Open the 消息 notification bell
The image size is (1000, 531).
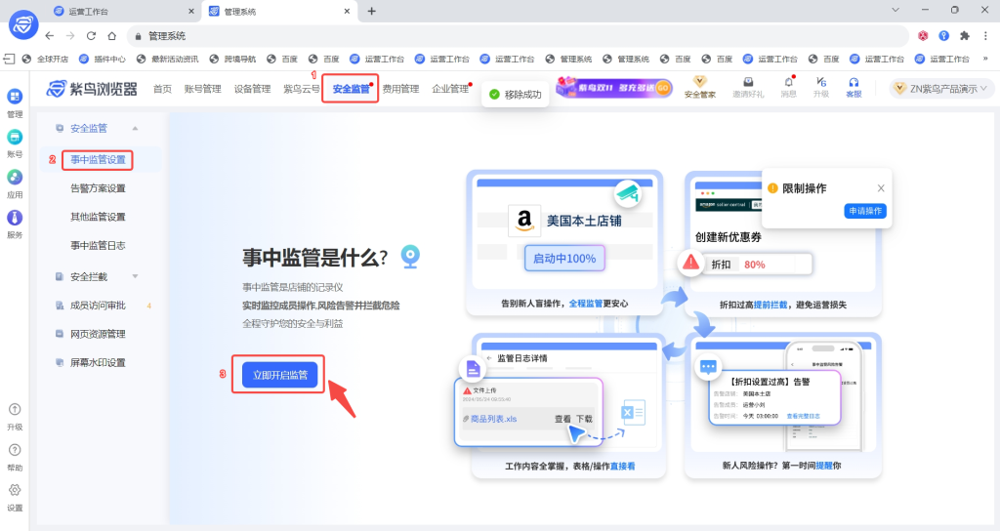tap(788, 82)
